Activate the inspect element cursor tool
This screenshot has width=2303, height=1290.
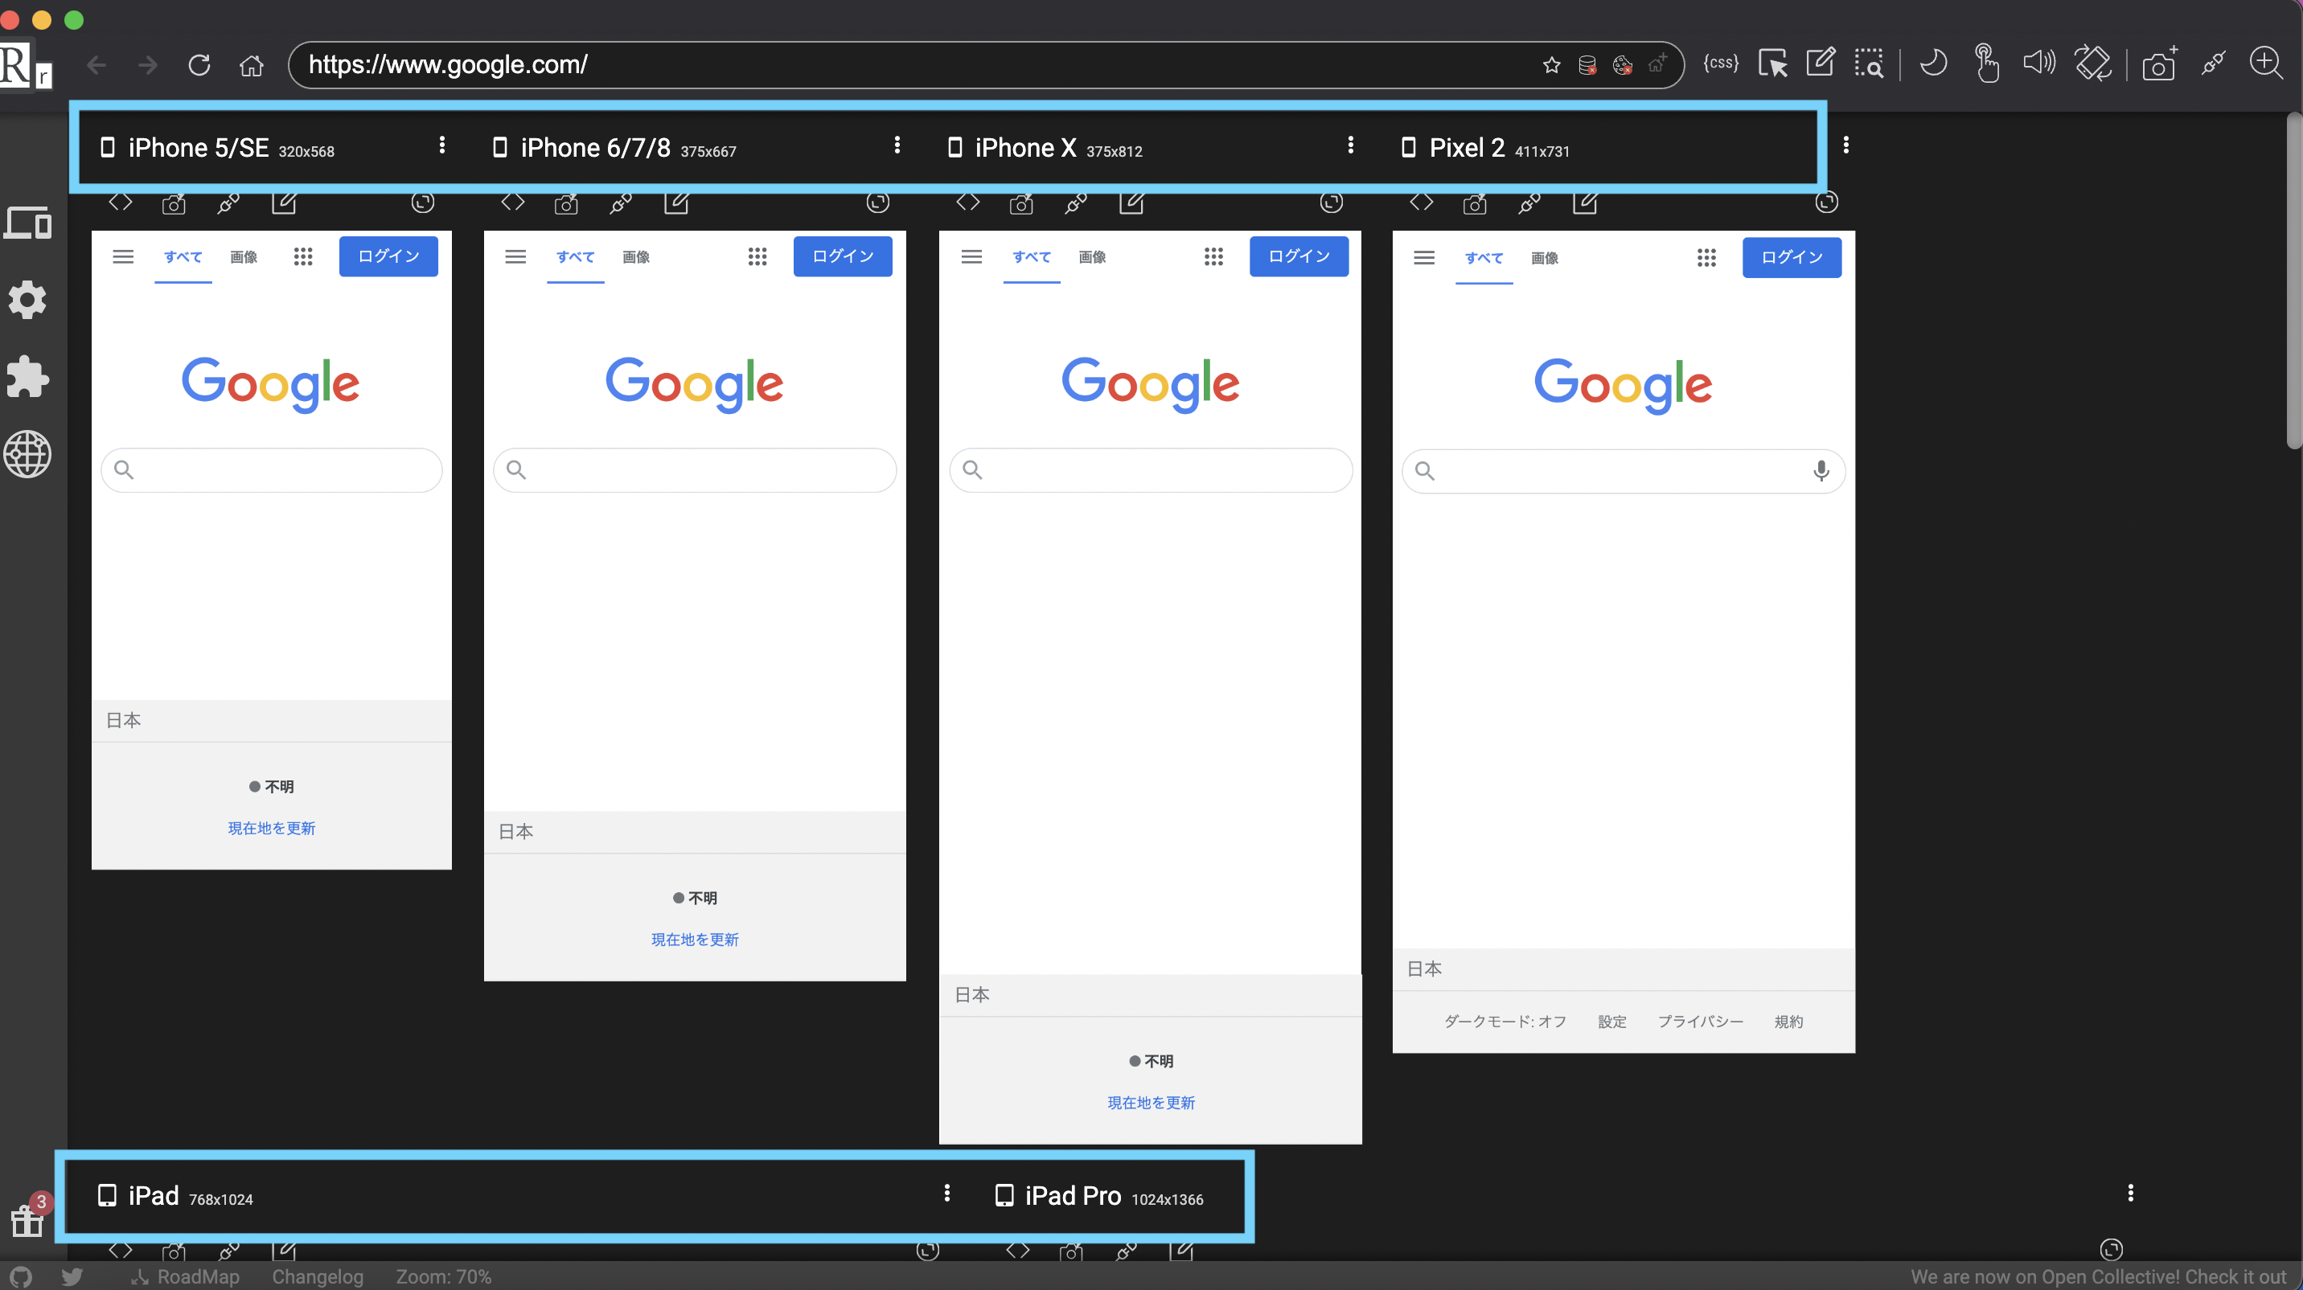1773,63
